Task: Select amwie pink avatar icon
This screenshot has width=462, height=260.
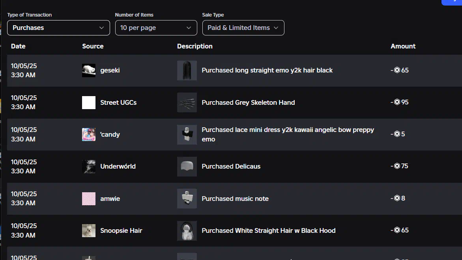Action: tap(89, 199)
